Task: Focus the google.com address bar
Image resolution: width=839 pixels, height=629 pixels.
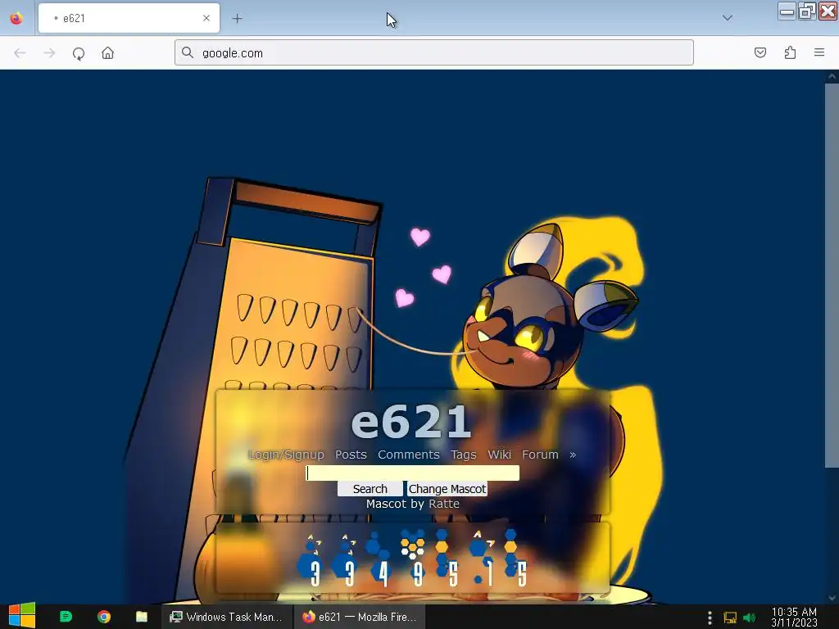Action: click(x=434, y=52)
